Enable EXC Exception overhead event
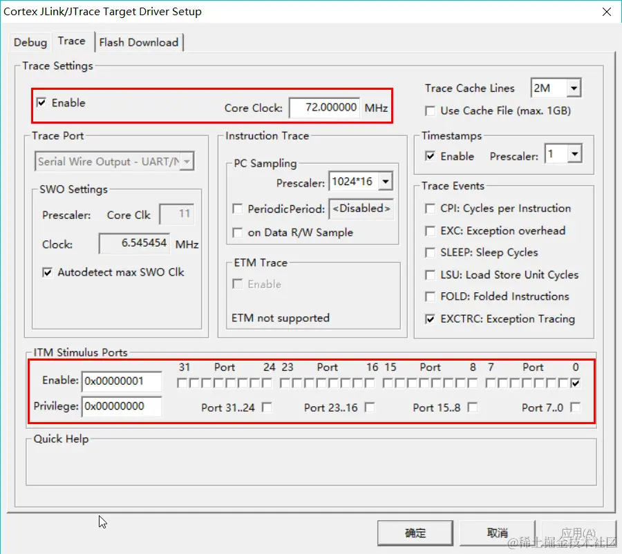 pyautogui.click(x=430, y=231)
